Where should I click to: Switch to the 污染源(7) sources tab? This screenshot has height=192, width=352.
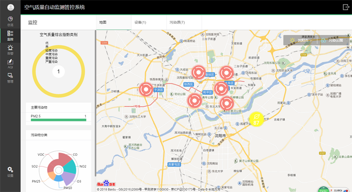click(184, 22)
